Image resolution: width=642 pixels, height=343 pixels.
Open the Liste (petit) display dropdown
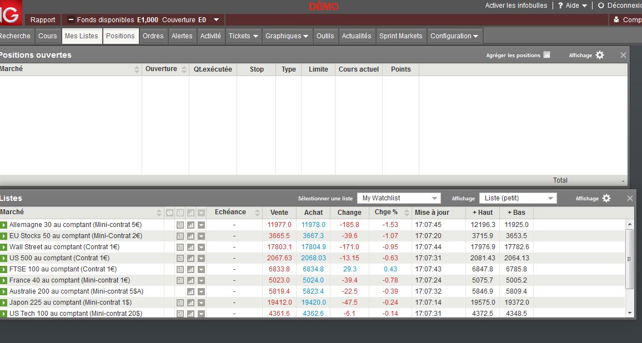(x=518, y=198)
